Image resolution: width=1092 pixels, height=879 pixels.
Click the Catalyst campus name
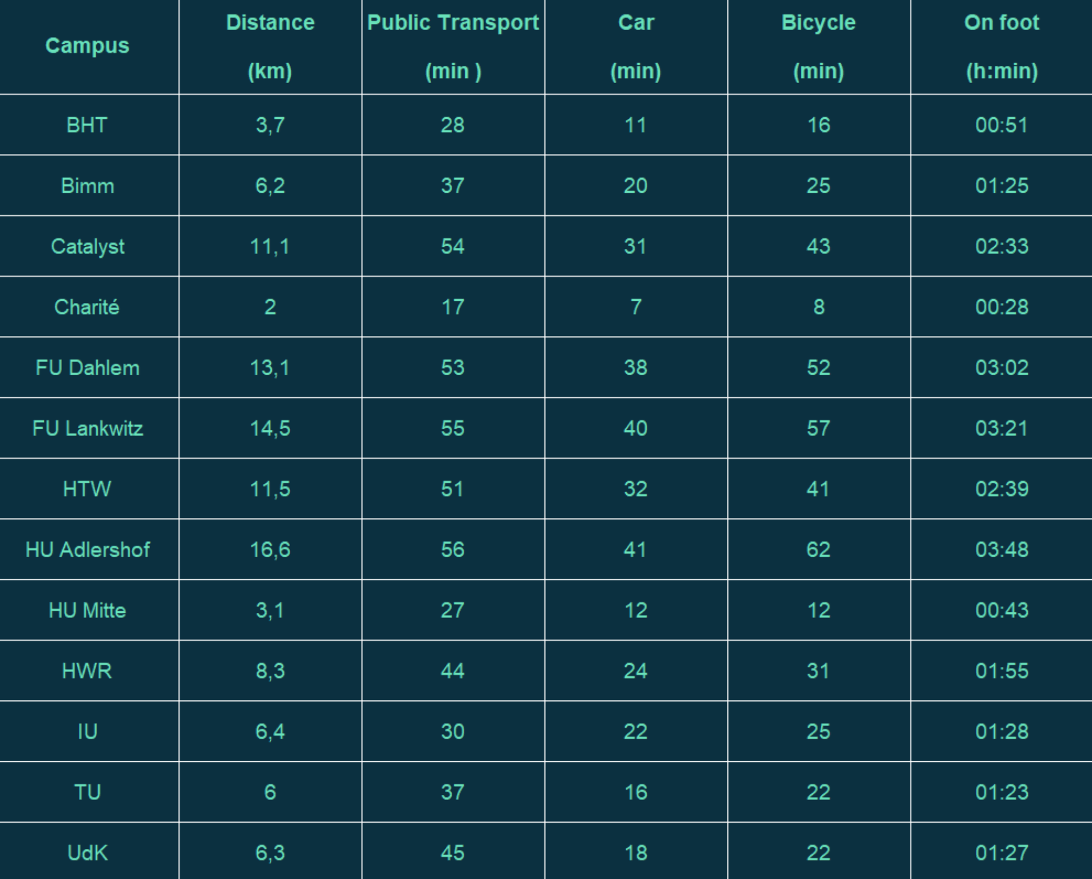88,246
